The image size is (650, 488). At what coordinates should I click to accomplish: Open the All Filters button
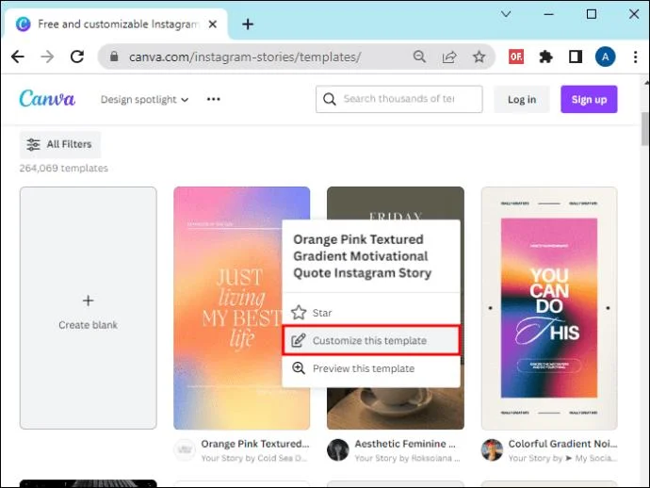pyautogui.click(x=60, y=144)
